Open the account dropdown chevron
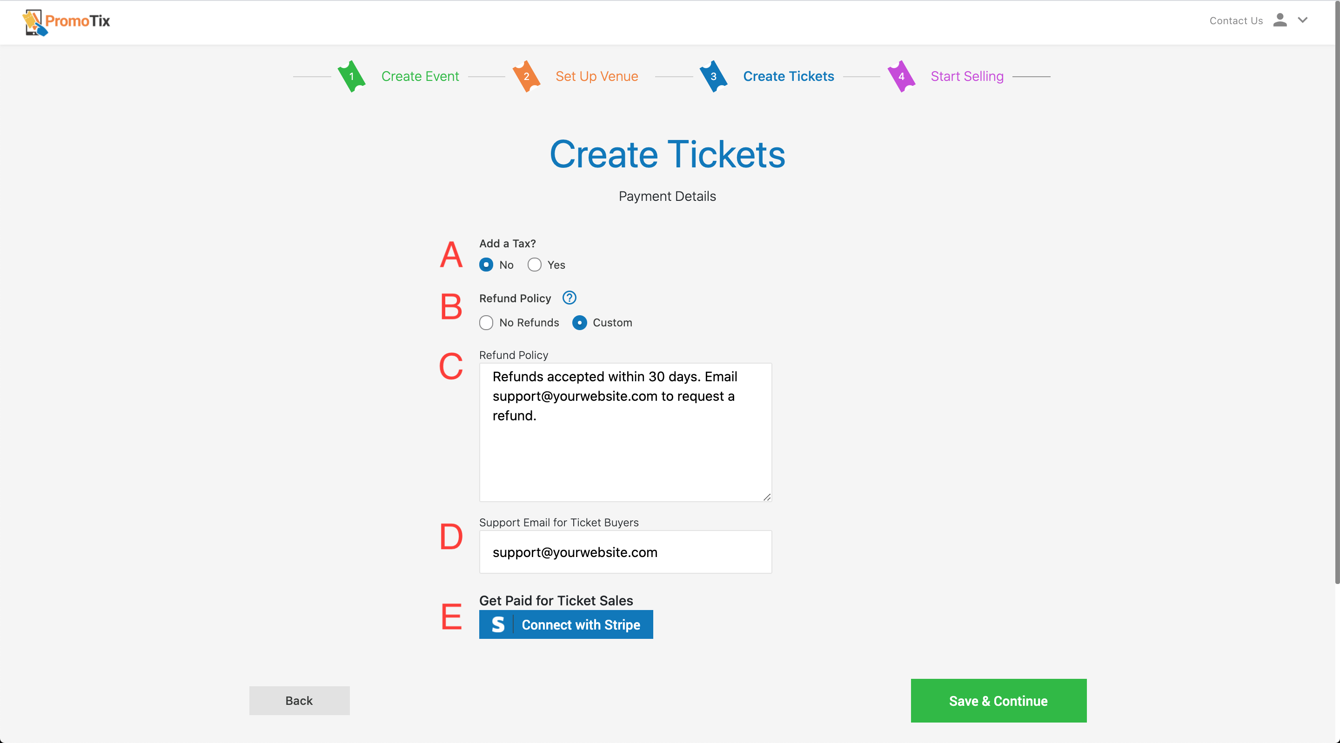 point(1303,21)
